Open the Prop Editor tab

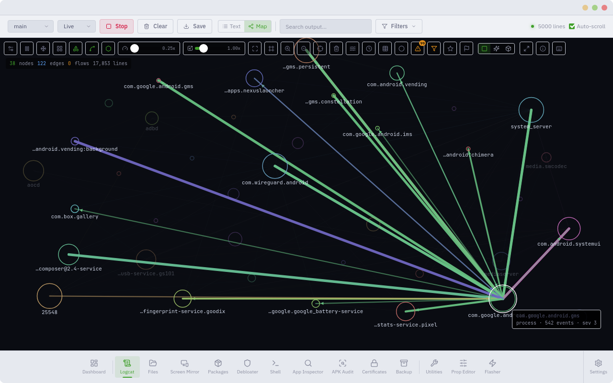463,367
